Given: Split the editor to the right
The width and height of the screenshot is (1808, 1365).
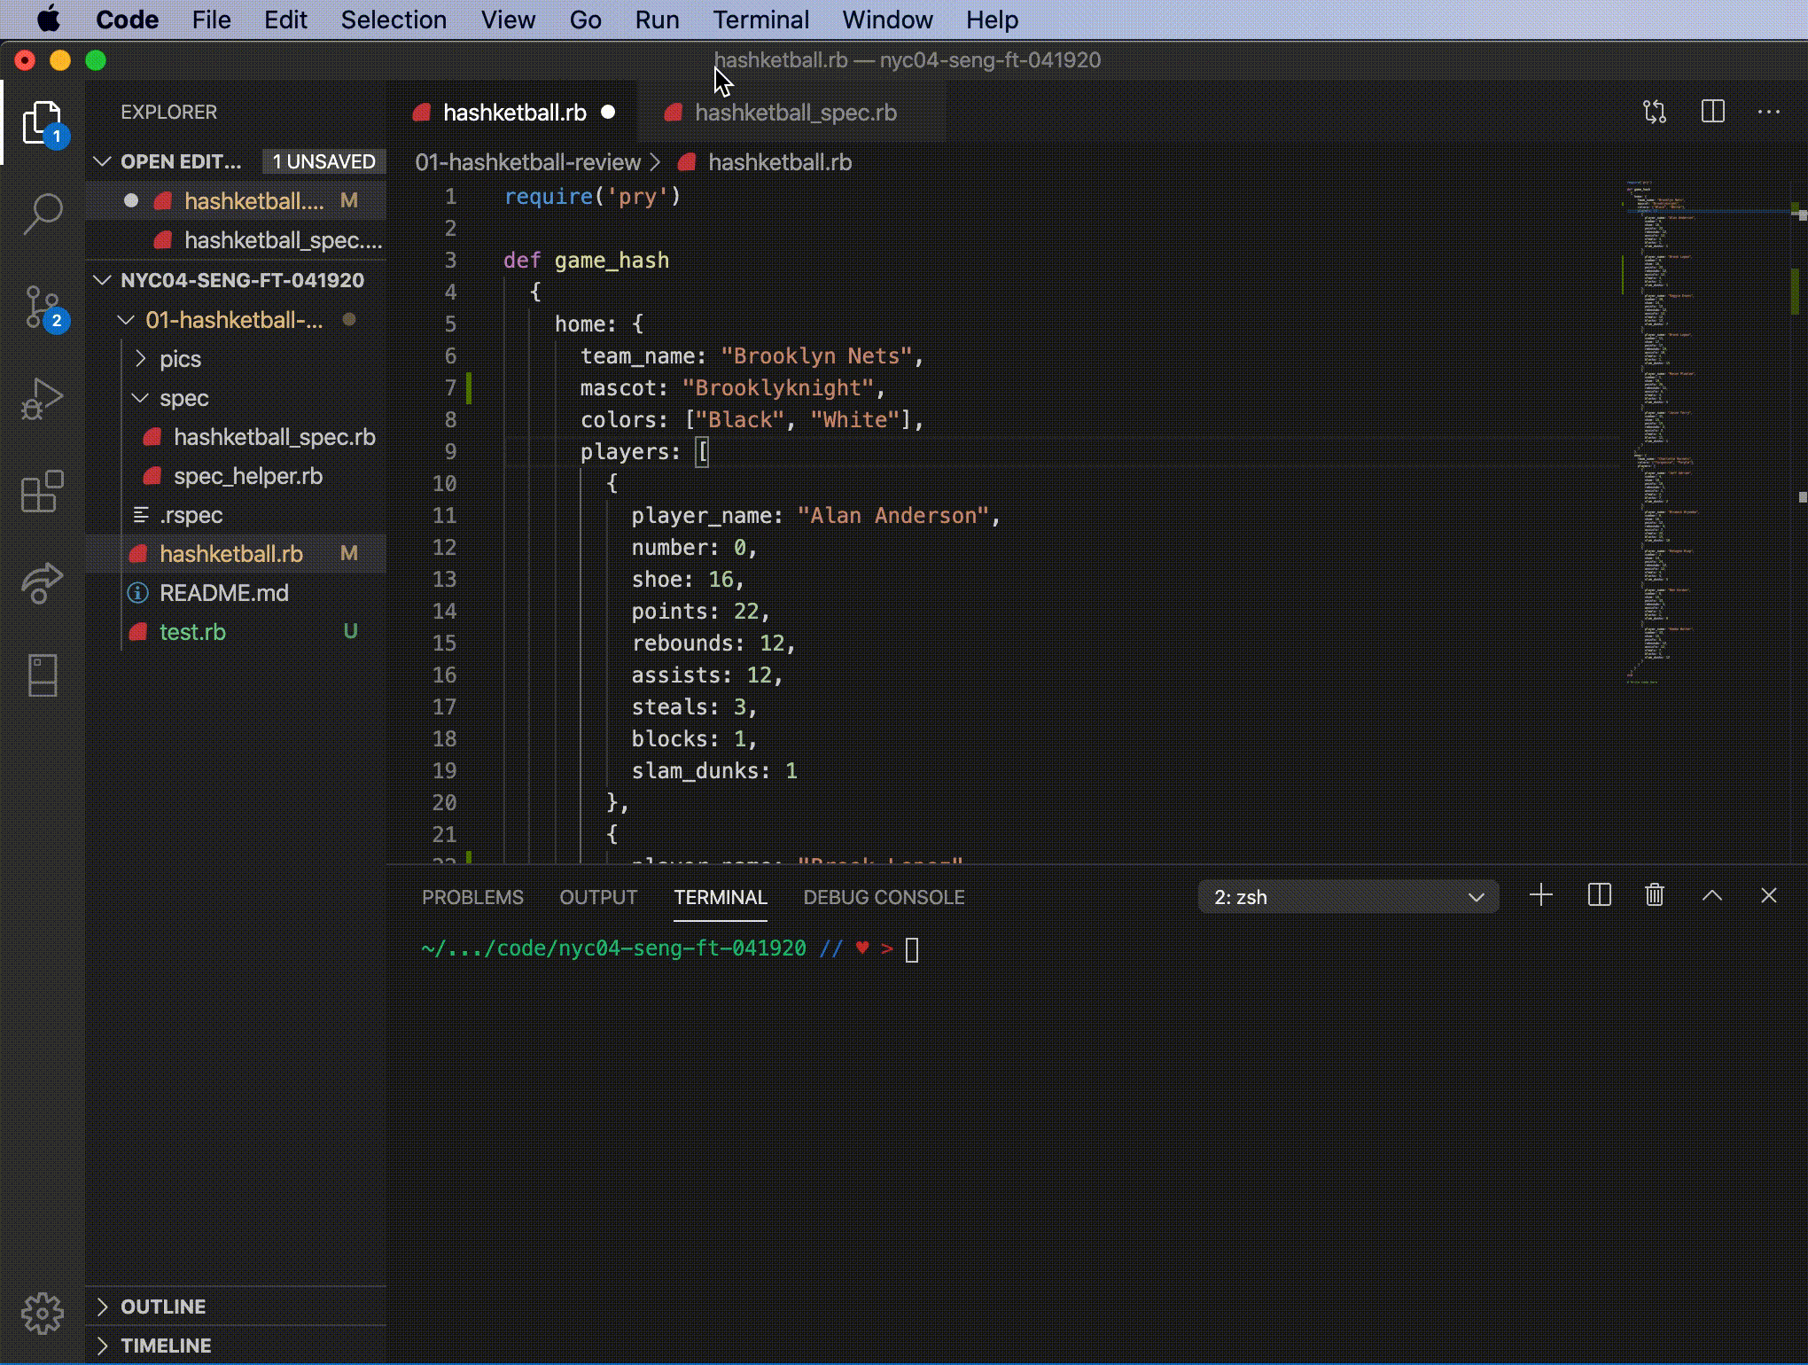Looking at the screenshot, I should (x=1712, y=112).
